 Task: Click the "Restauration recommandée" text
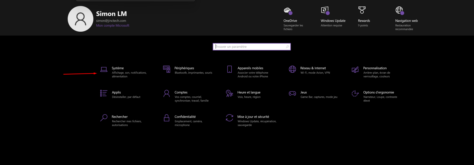pyautogui.click(x=404, y=27)
